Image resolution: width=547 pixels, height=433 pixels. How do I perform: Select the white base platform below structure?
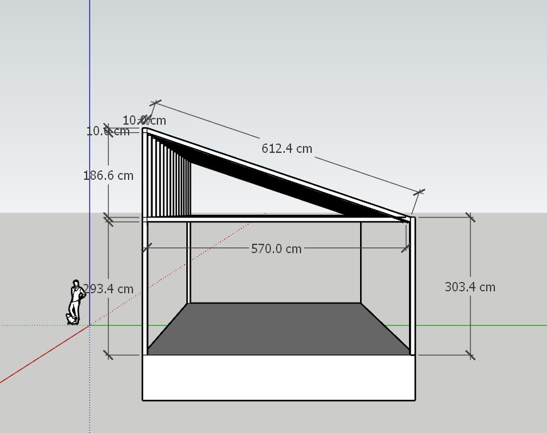tap(280, 379)
